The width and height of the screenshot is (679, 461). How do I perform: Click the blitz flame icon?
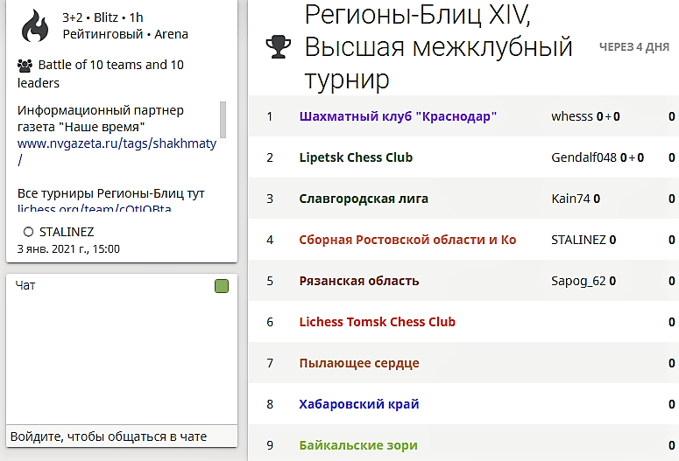[35, 26]
